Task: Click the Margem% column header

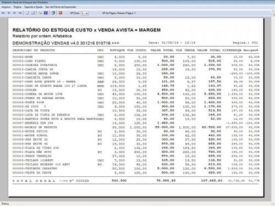Action: (251, 50)
